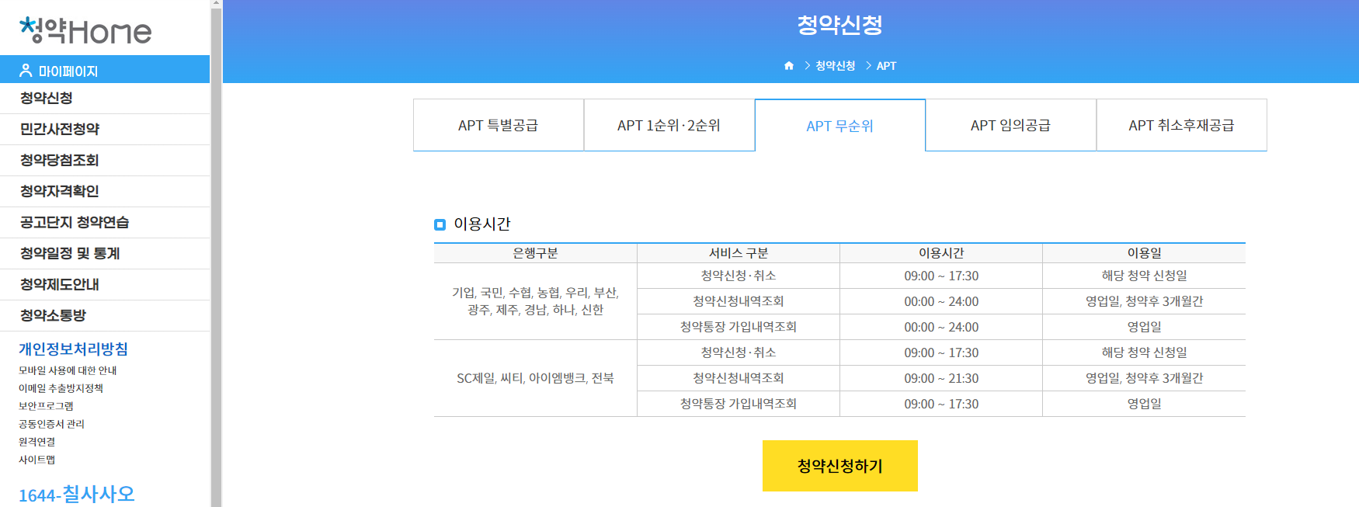Screen dimensions: 1359x507
Task: Open 공고단지 청약연습 menu item
Action: (105, 223)
